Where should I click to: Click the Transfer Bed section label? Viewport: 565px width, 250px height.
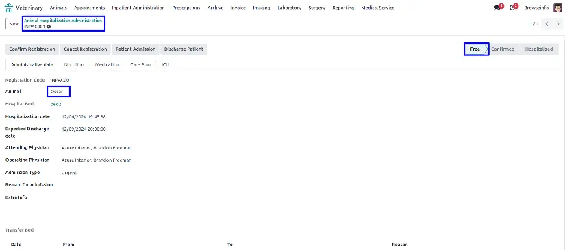19,230
